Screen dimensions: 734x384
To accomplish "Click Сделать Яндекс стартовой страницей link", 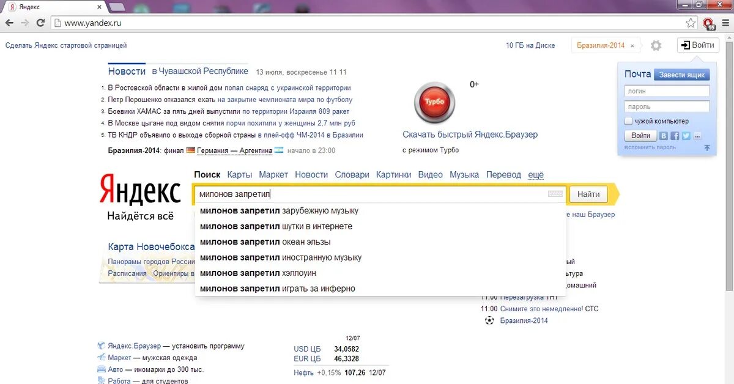I will coord(66,46).
